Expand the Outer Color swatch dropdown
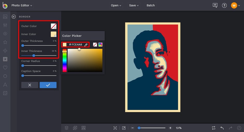This screenshot has height=132, width=244. (54, 26)
